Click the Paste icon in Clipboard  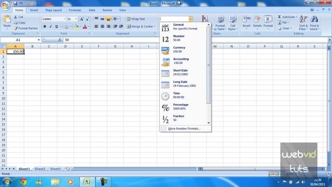click(7, 19)
